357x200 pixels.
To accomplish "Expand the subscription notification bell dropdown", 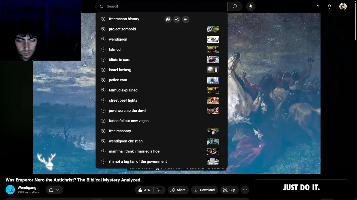I will [x=54, y=190].
